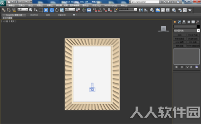Switch to the Object Paint ribbon tab

[x=62, y=15]
